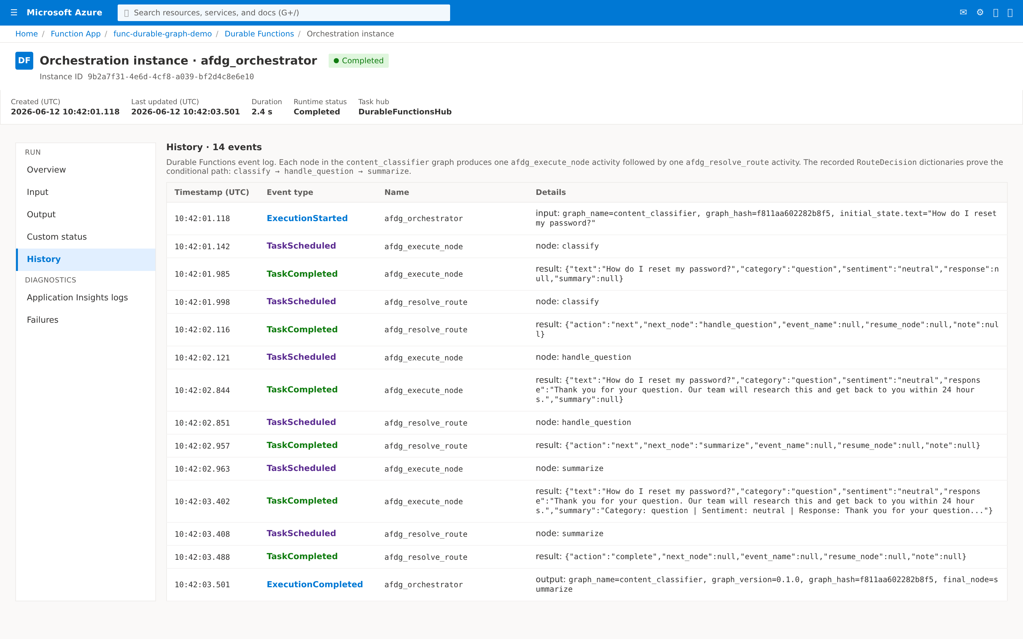
Task: Click the ExecutionStarted input details text
Action: pos(766,219)
